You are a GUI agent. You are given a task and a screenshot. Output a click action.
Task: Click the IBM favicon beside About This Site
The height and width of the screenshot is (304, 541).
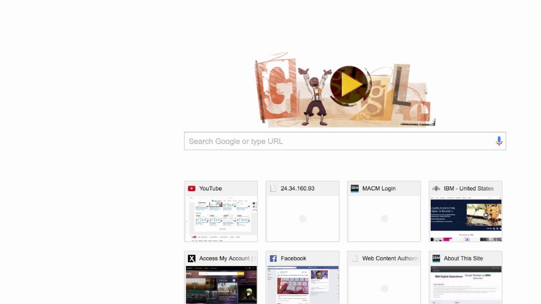(x=436, y=258)
